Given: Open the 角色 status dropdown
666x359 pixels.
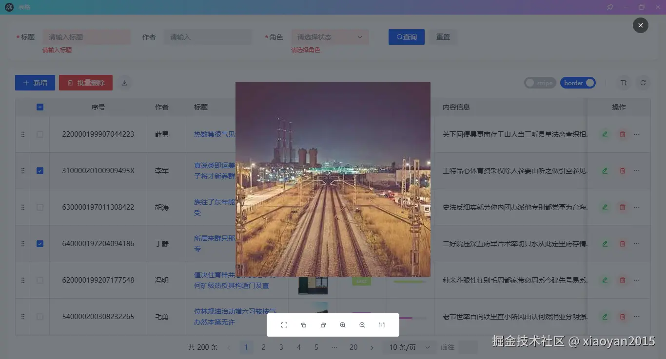Looking at the screenshot, I should click(330, 37).
